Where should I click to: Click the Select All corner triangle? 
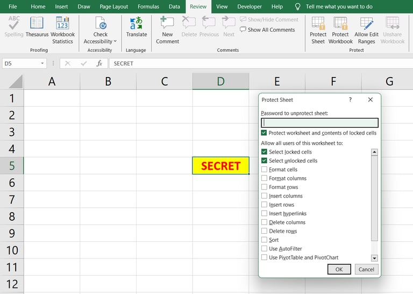coord(16,81)
